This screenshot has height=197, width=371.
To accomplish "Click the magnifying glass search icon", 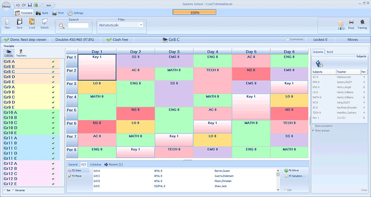I will [x=62, y=26].
